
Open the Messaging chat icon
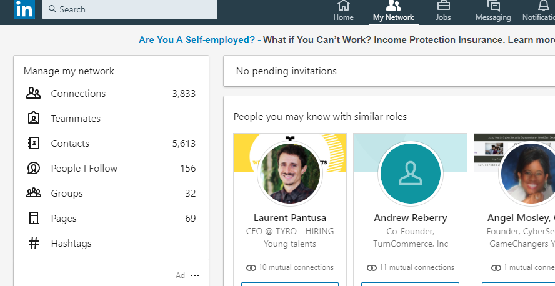click(493, 6)
